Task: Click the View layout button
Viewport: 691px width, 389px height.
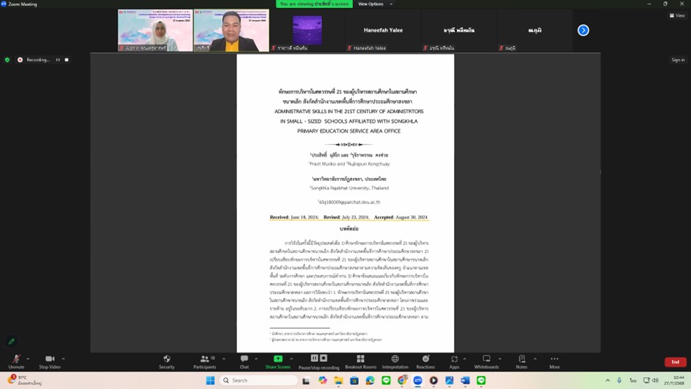Action: coord(677,15)
